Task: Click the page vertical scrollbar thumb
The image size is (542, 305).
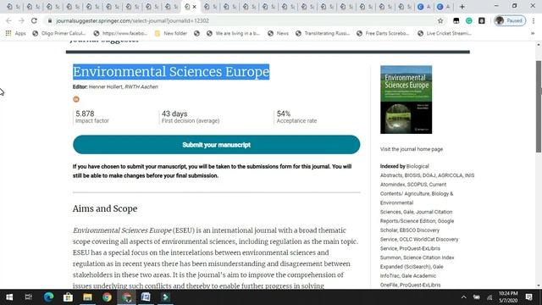Action: pos(539,107)
